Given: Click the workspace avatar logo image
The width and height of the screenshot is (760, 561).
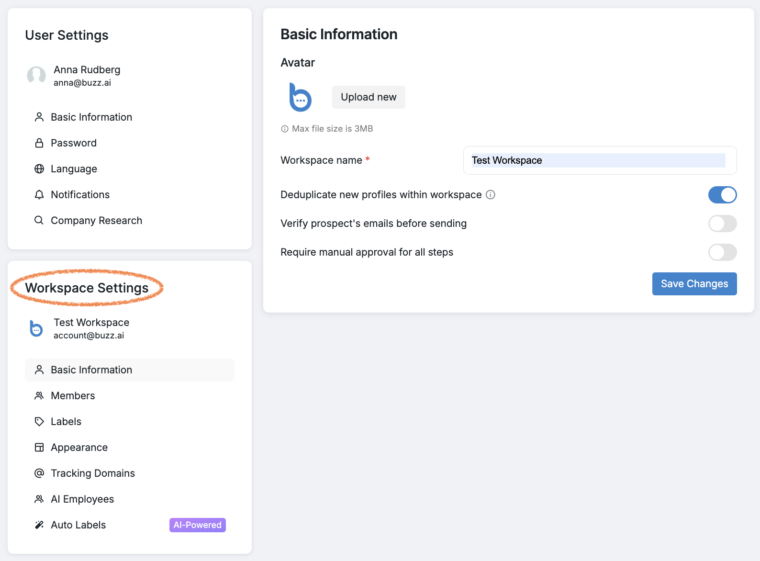Looking at the screenshot, I should [x=301, y=97].
